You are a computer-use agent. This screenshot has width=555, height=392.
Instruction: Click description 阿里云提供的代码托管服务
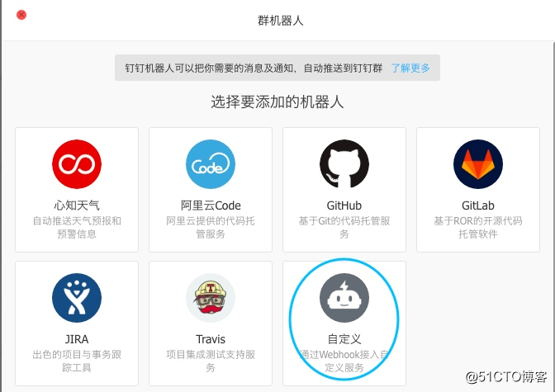211,228
